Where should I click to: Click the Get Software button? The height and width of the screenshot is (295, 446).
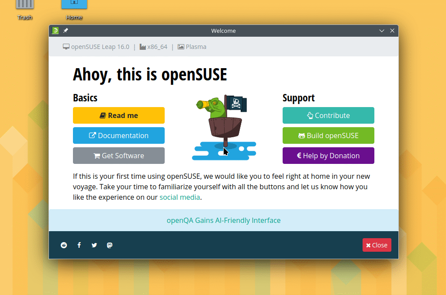(x=119, y=156)
